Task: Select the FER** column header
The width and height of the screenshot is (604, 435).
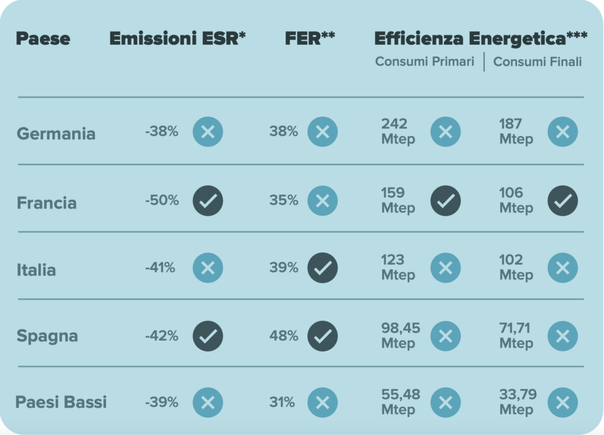Action: coord(310,39)
